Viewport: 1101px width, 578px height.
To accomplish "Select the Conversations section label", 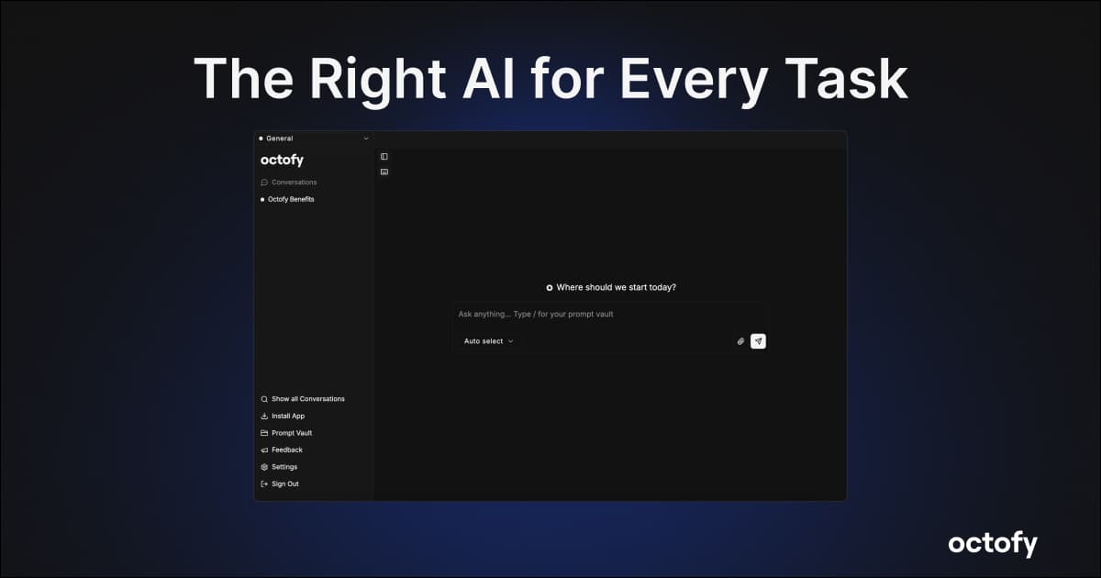I will click(x=289, y=183).
